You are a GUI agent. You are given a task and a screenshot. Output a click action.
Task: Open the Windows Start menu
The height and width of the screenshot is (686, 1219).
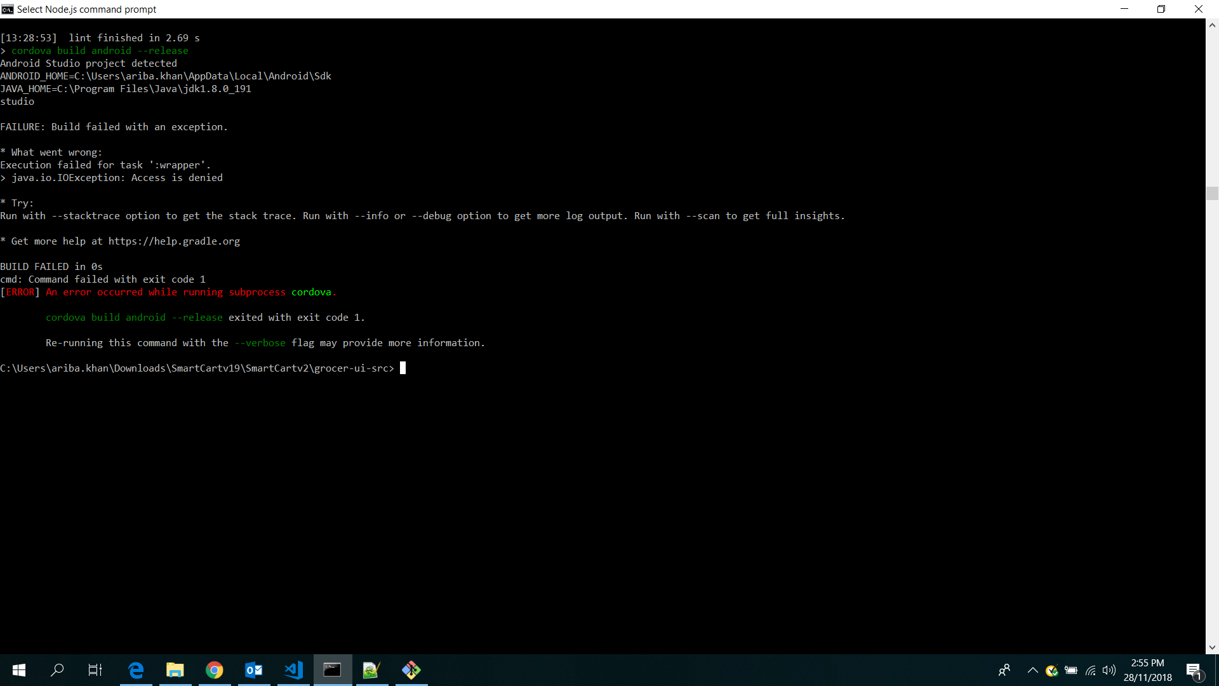[x=19, y=670]
